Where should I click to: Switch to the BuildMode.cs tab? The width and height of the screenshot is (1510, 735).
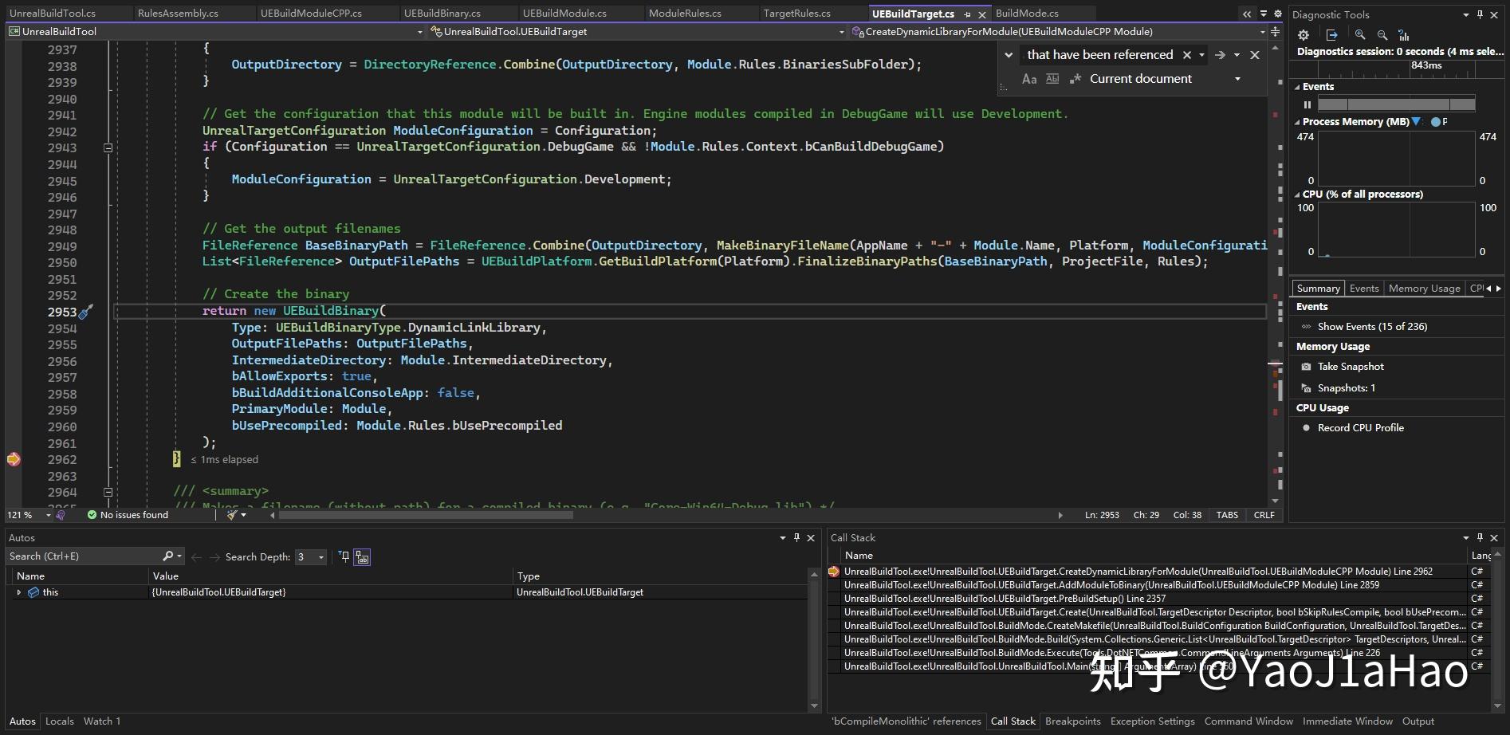[x=1027, y=14]
